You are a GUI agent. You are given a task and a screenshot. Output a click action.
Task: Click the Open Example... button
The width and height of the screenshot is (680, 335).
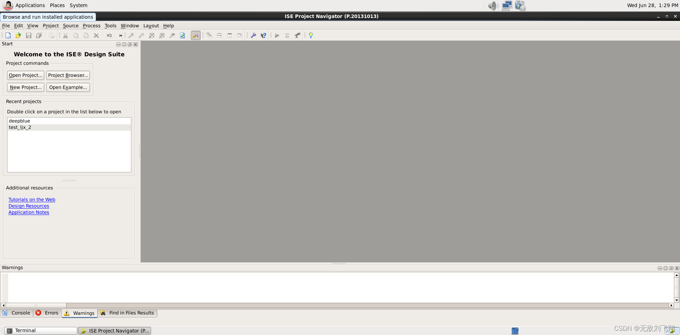click(68, 87)
